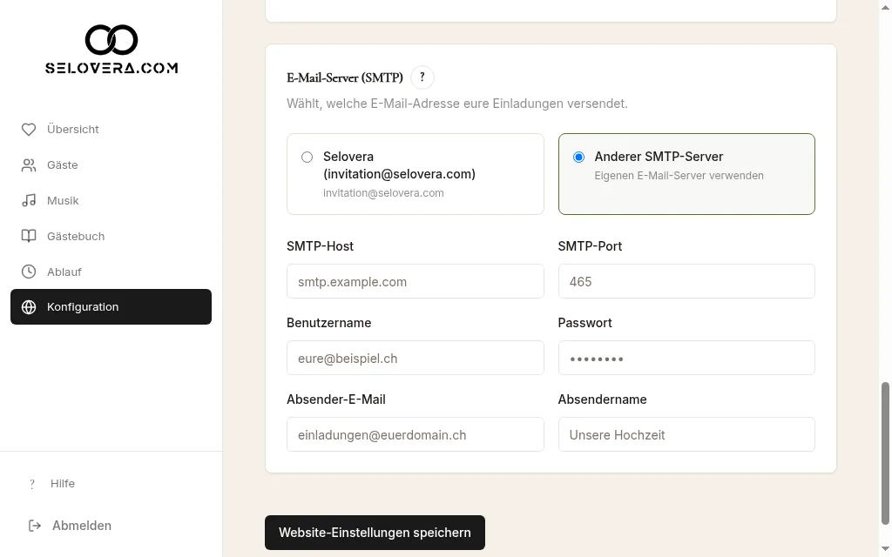Click the Absender-E-Mail label
Screen dimensions: 892x557
pos(336,399)
